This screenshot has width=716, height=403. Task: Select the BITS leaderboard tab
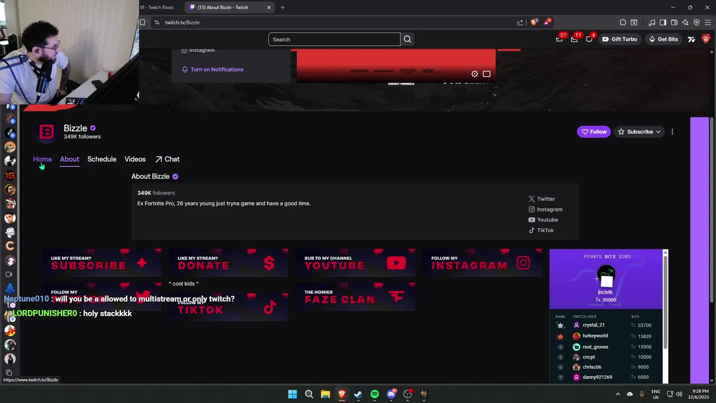tap(610, 256)
